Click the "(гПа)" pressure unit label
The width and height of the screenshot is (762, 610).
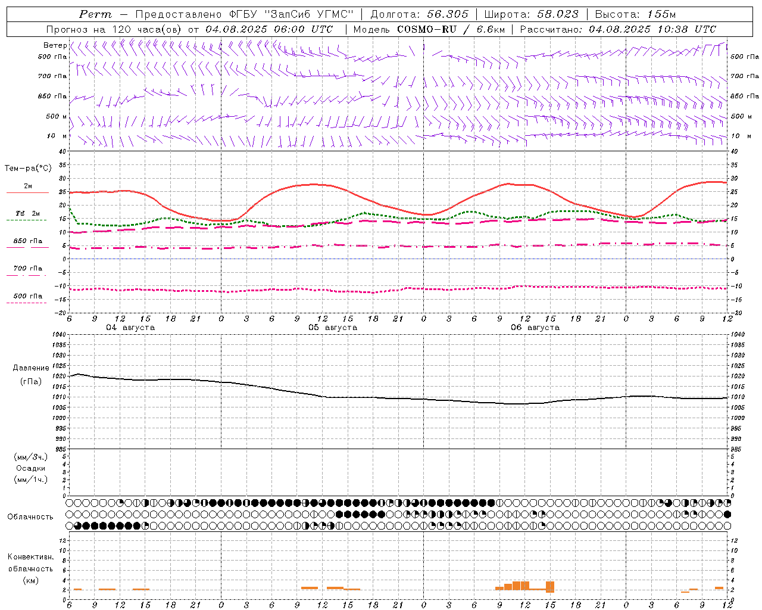(31, 382)
